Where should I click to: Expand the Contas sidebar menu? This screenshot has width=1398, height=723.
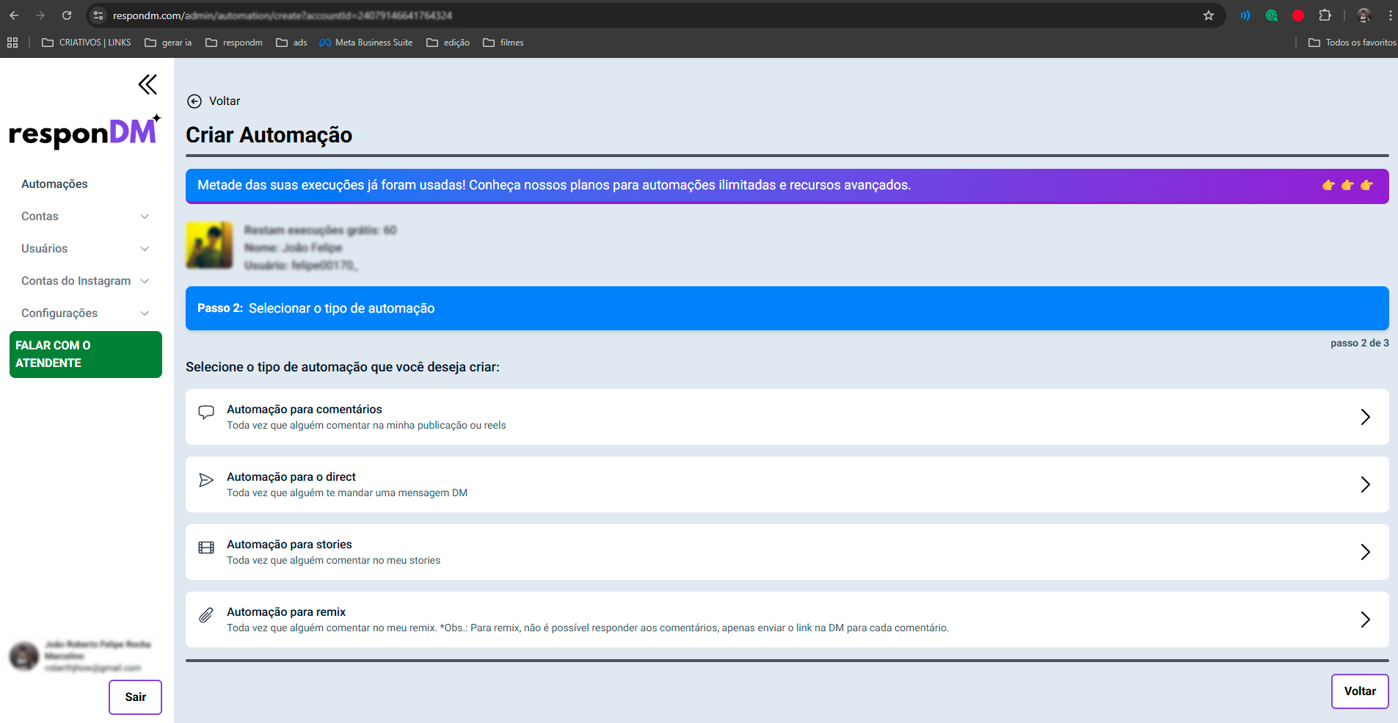coord(85,217)
